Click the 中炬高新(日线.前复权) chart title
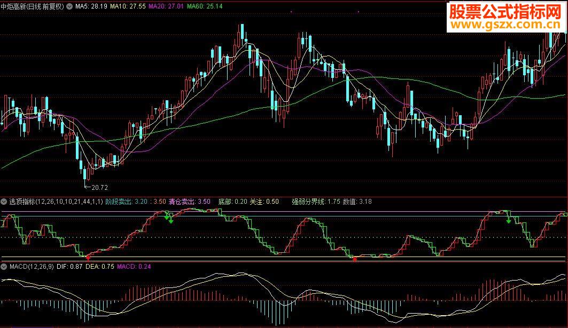Image resolution: width=568 pixels, height=328 pixels. 32,6
